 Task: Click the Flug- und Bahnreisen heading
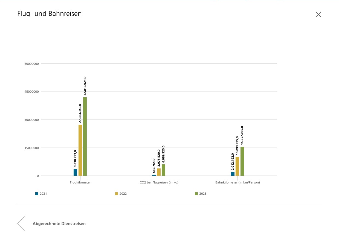[50, 14]
